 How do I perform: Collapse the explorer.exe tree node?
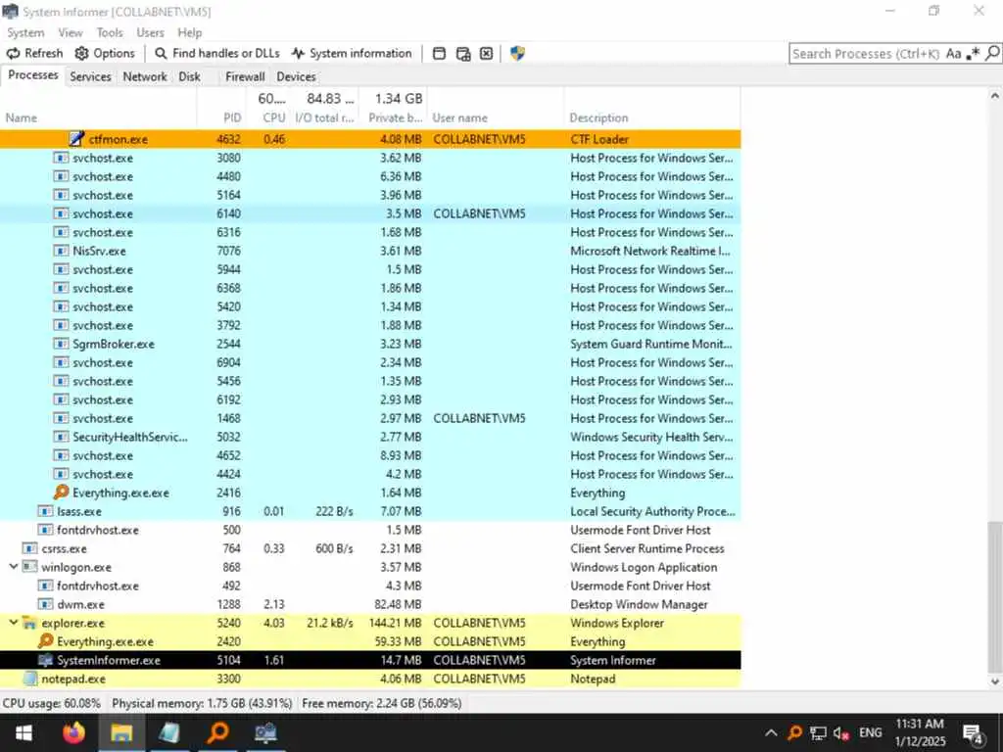pos(14,622)
